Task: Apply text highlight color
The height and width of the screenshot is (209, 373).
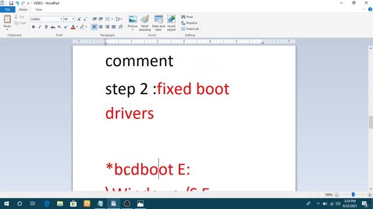Action: click(x=82, y=27)
